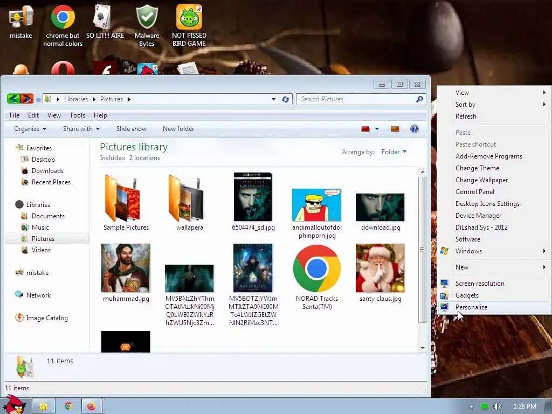Launch 'chrome but normal colors' desktop icon
Image resolution: width=552 pixels, height=414 pixels.
pyautogui.click(x=63, y=25)
